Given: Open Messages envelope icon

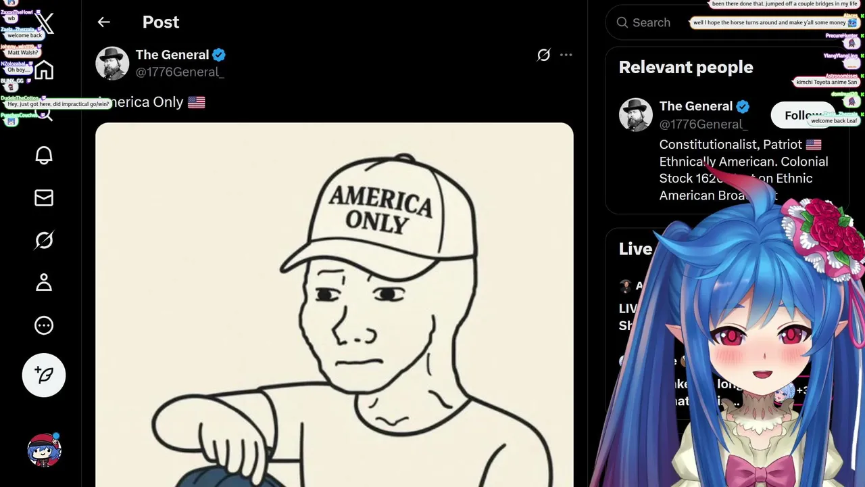Looking at the screenshot, I should coord(44,198).
